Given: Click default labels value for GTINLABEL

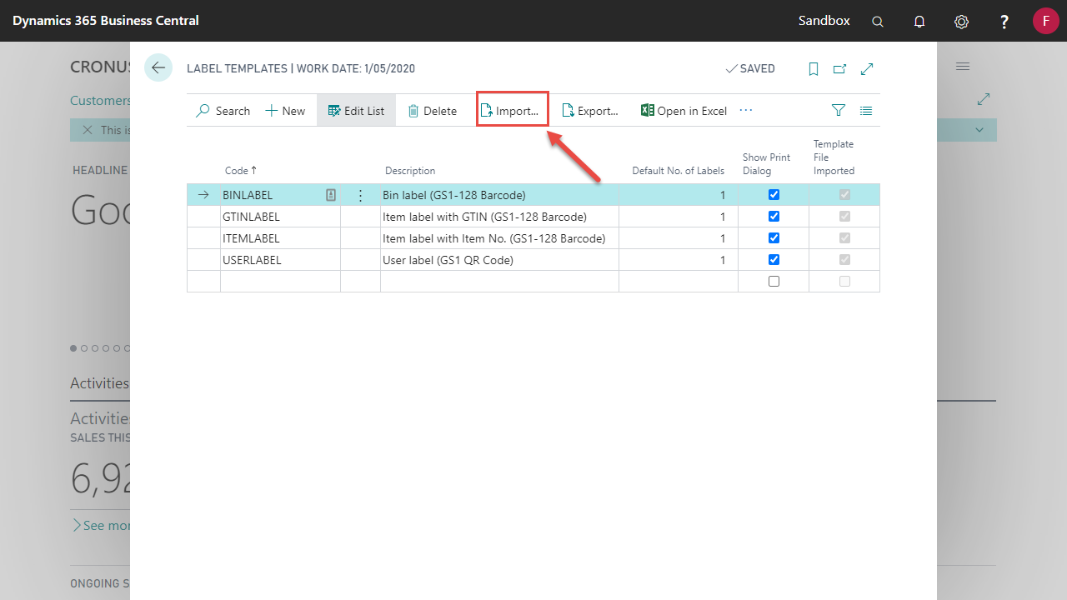Looking at the screenshot, I should pos(679,217).
